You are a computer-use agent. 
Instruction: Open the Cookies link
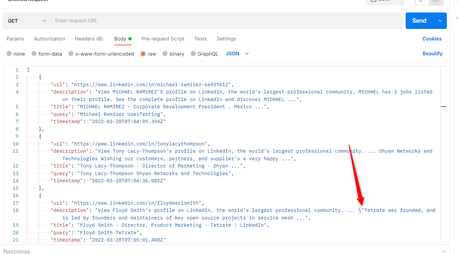click(432, 39)
